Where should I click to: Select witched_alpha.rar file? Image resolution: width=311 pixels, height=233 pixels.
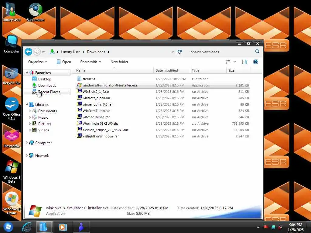pos(163,117)
